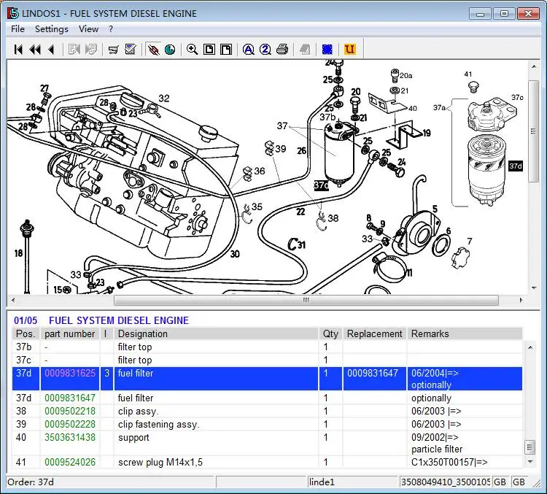Click the parts list scroll up arrow
Image resolution: width=547 pixels, height=494 pixels.
pos(530,347)
